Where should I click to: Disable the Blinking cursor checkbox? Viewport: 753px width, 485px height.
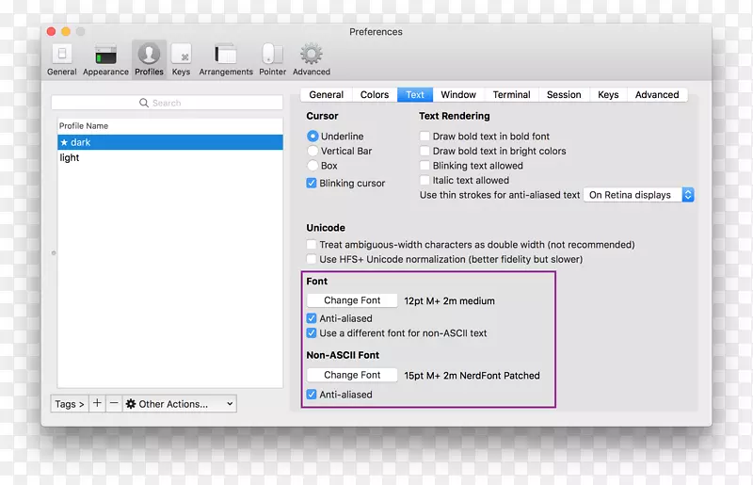(x=312, y=184)
